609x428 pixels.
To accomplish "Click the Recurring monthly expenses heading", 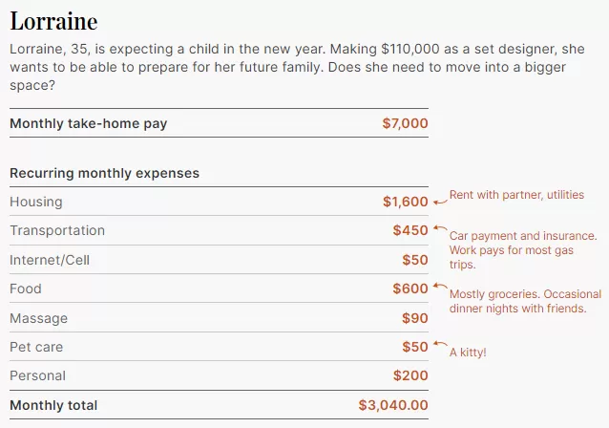I will 104,173.
